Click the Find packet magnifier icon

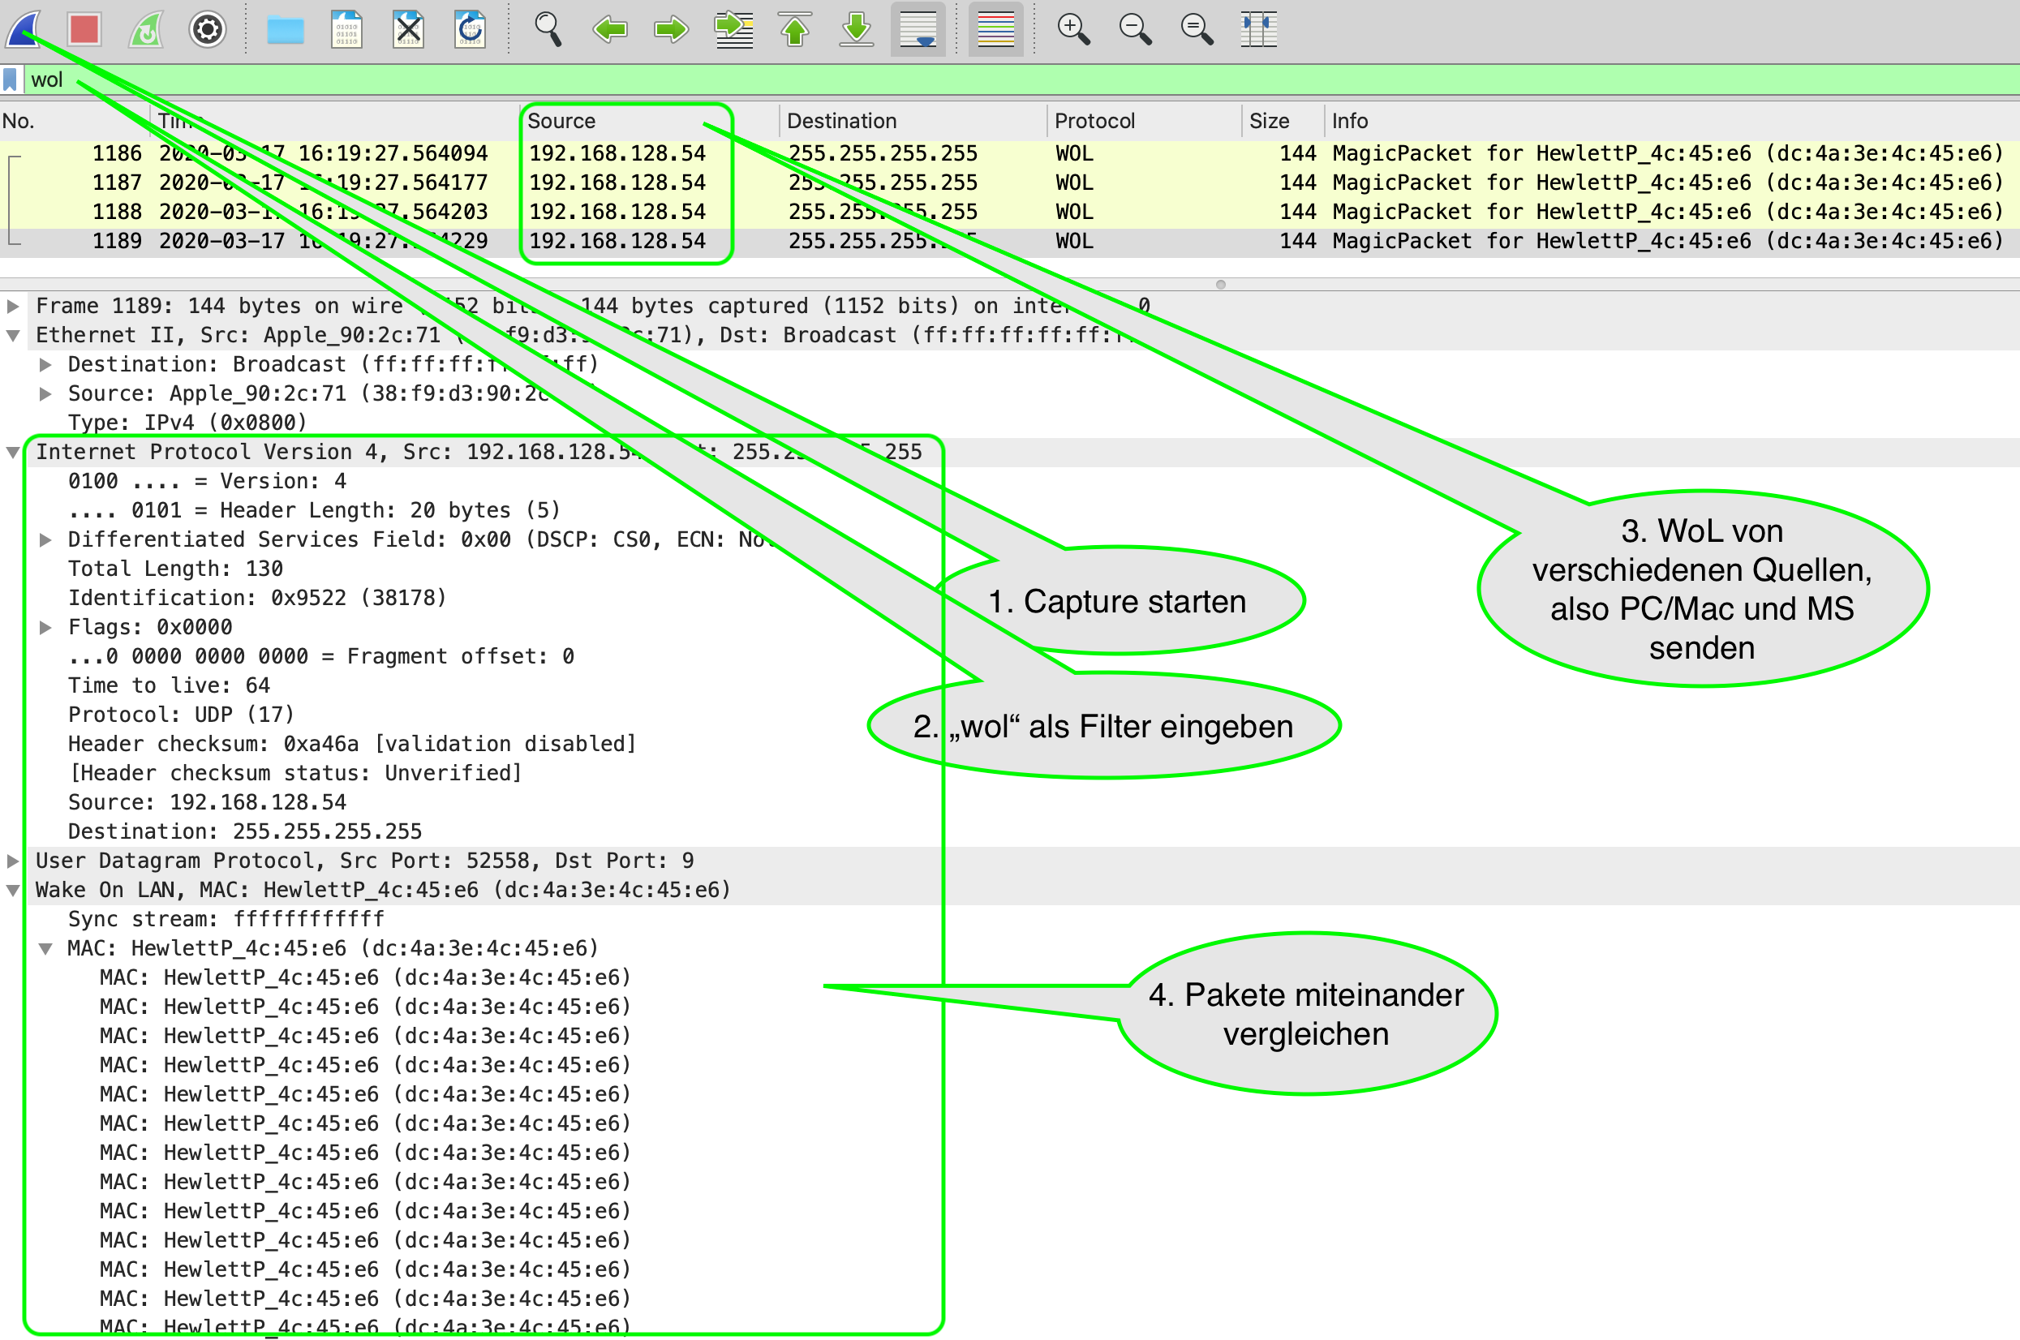548,30
